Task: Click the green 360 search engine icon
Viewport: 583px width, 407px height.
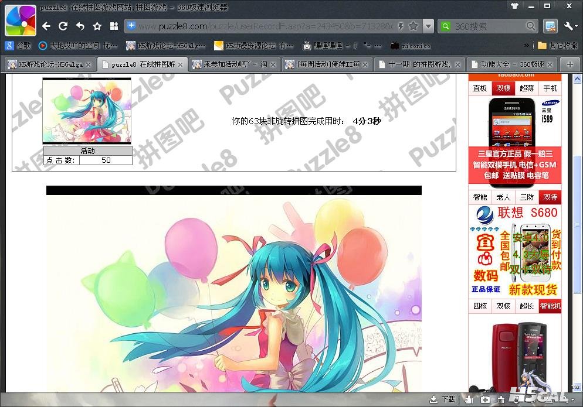Action: (445, 26)
